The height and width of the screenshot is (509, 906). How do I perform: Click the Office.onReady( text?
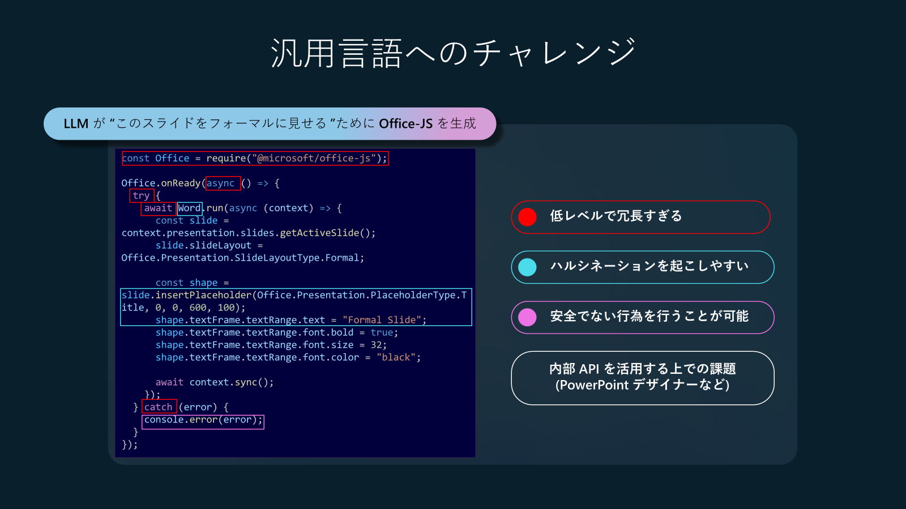point(163,183)
